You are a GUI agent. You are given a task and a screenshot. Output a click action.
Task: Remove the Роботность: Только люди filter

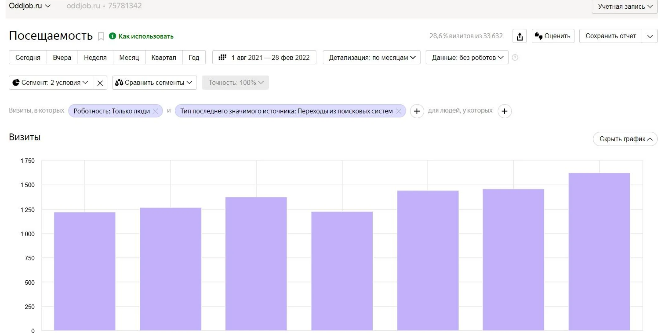(156, 111)
